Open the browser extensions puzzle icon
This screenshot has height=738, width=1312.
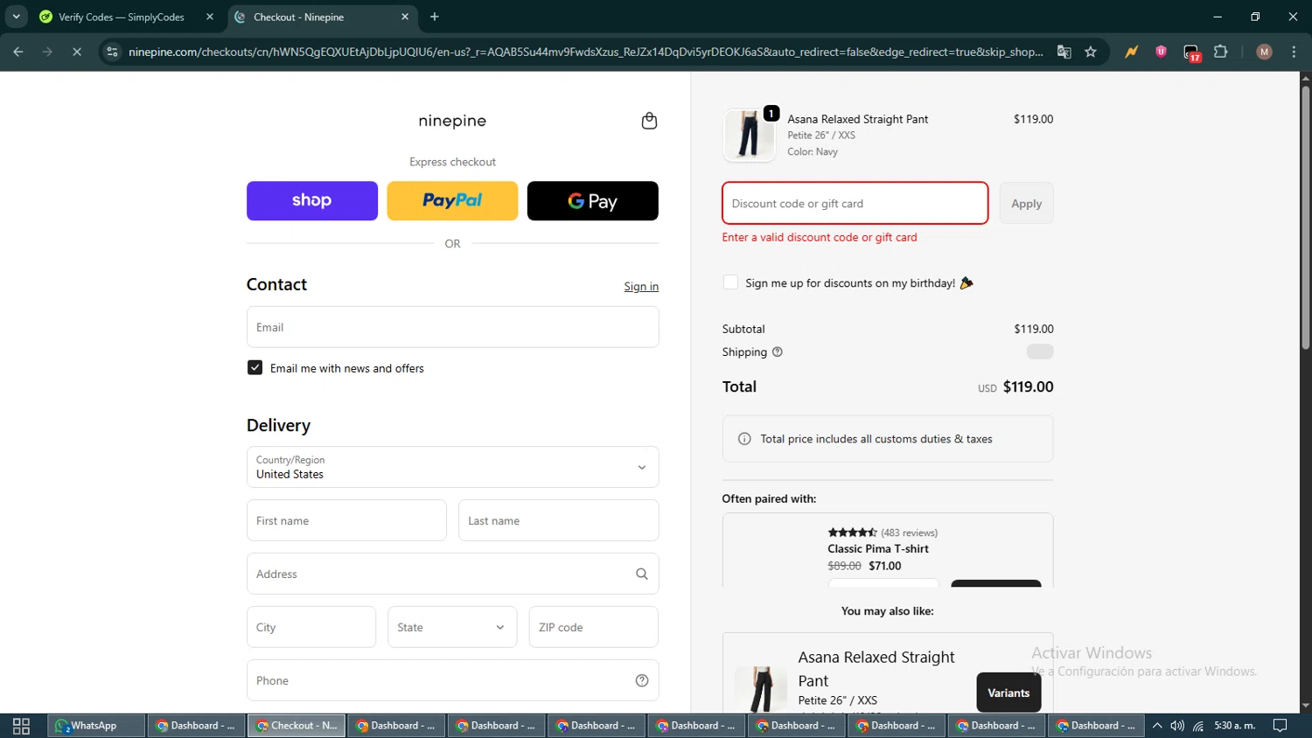click(1221, 52)
